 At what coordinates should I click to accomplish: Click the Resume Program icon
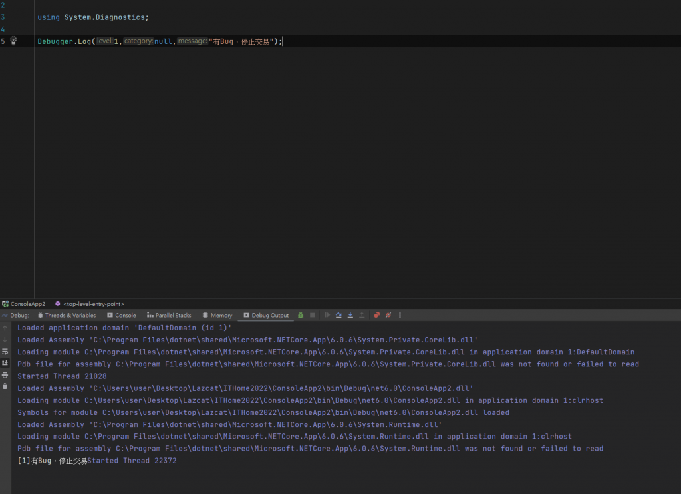point(327,316)
